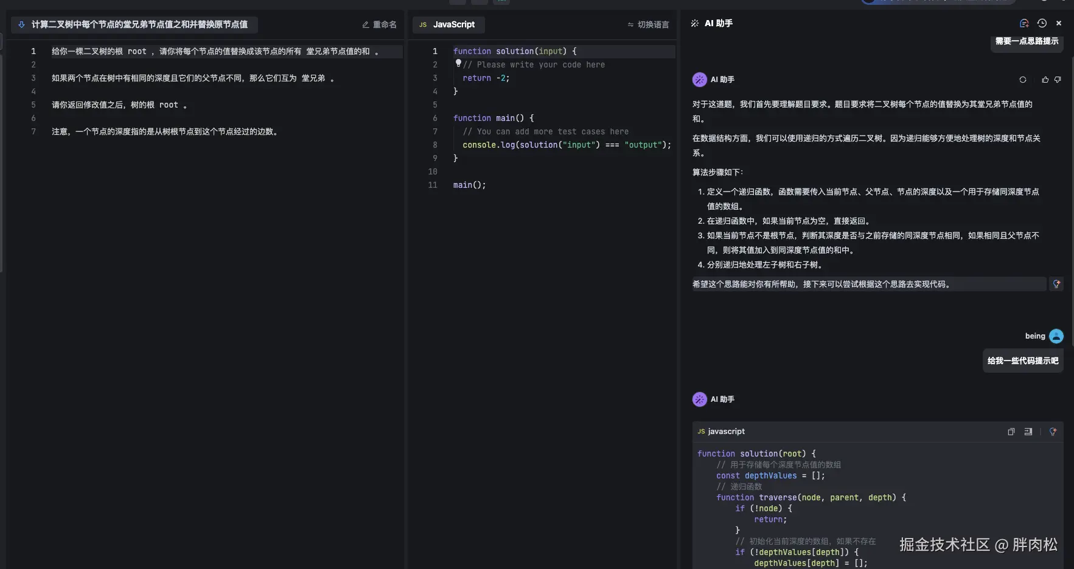Click the download arrow icon beside problem title
The height and width of the screenshot is (569, 1074).
click(x=21, y=24)
